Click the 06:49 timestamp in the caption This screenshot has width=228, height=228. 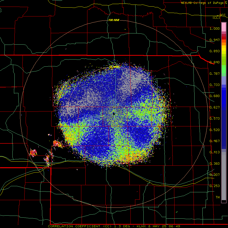tap(174, 226)
